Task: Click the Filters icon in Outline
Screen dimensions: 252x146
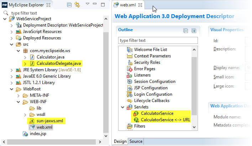Action: click(130, 126)
